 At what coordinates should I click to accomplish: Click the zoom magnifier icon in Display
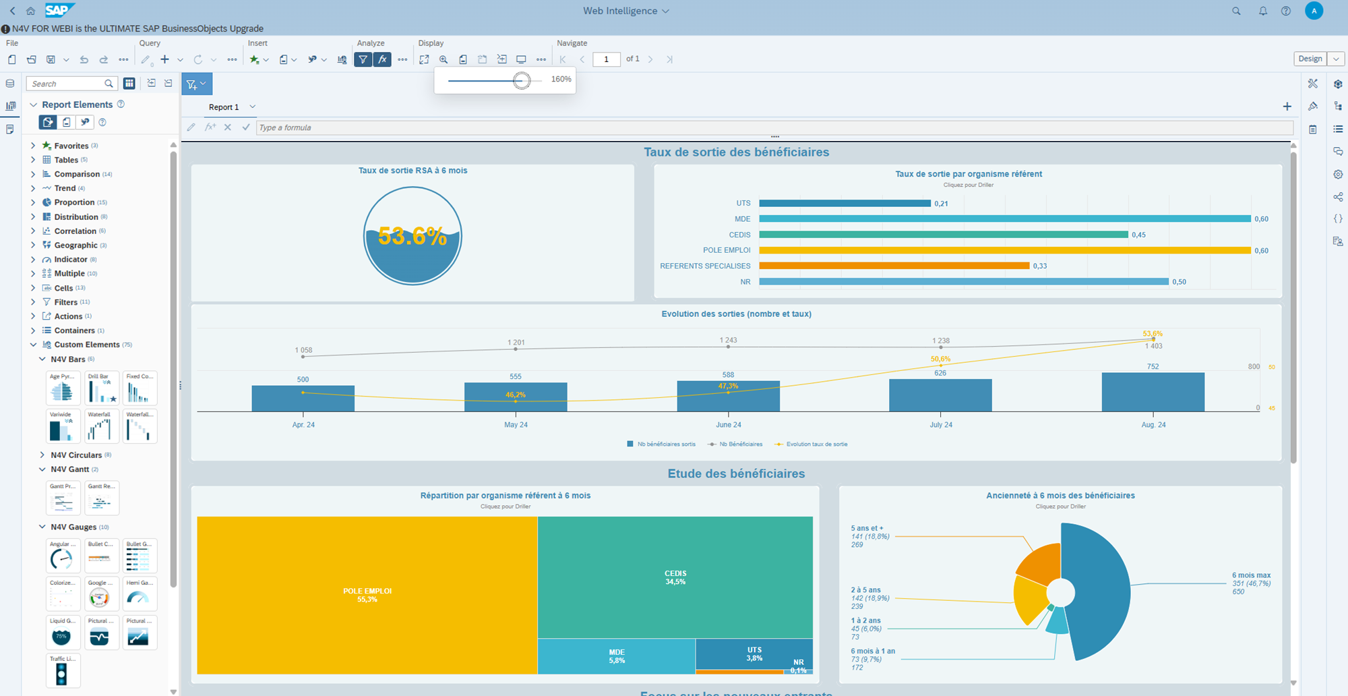coord(443,59)
